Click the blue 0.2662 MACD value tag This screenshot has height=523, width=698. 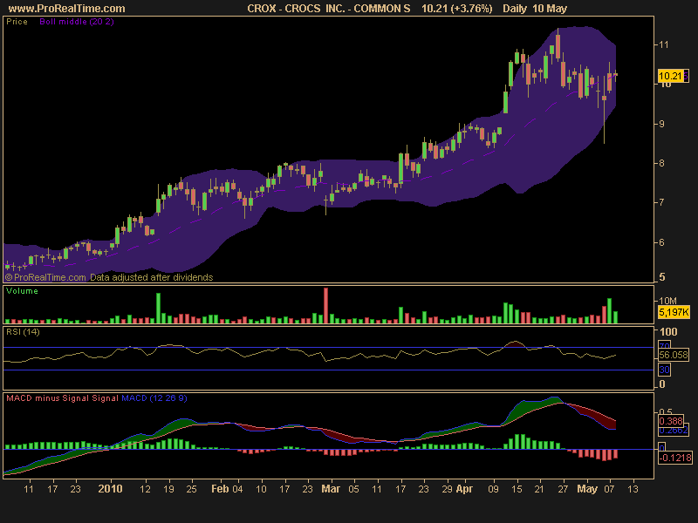tap(673, 431)
